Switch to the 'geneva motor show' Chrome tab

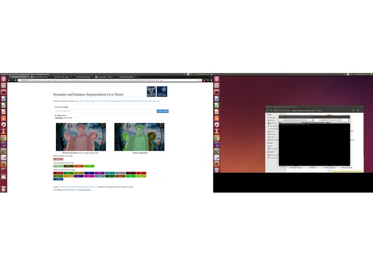41,77
